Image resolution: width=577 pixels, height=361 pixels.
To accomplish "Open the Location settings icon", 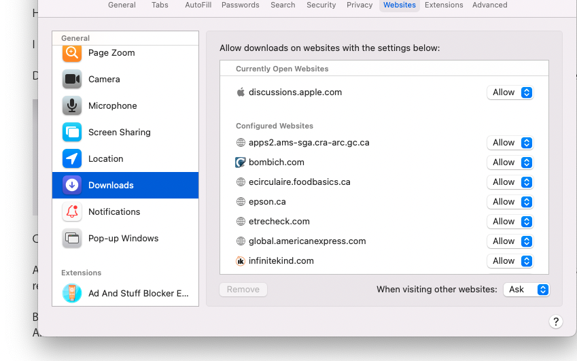I will (72, 159).
